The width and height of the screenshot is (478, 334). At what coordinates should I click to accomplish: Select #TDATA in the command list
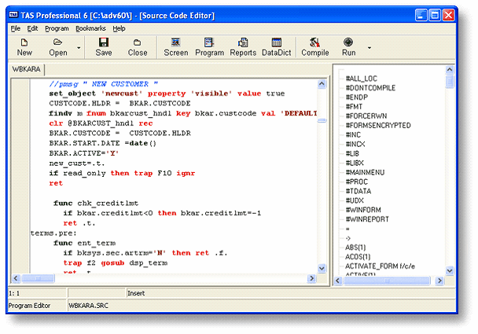click(x=358, y=191)
